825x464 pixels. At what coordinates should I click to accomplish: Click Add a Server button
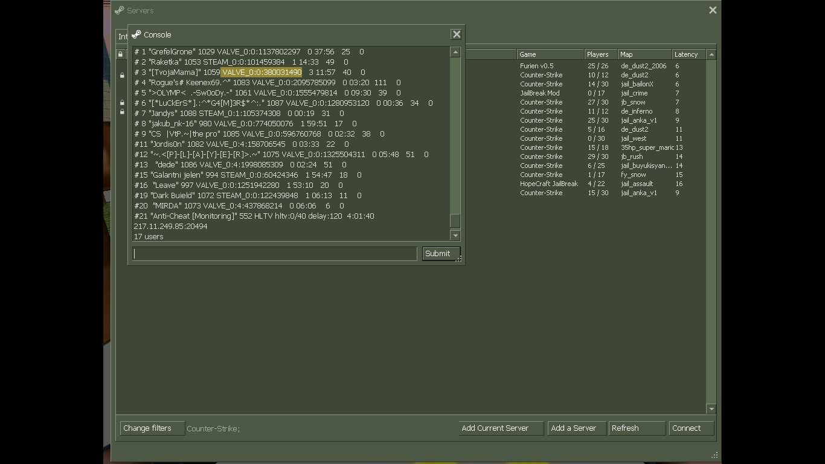[x=576, y=428]
